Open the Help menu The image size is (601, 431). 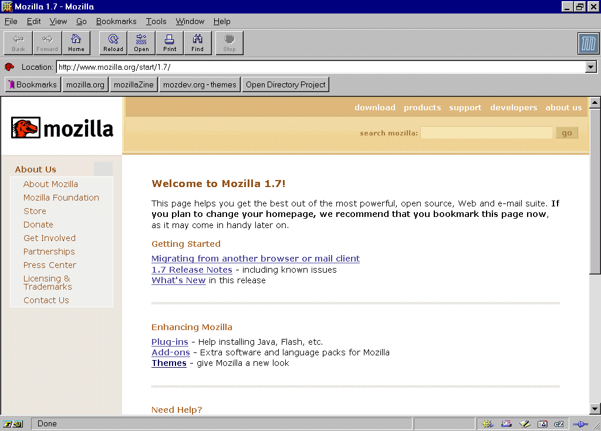[222, 22]
